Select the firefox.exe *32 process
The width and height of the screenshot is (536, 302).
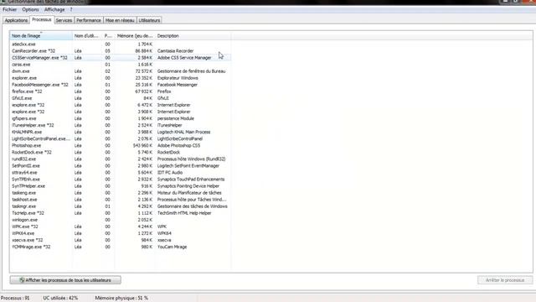coord(121,91)
